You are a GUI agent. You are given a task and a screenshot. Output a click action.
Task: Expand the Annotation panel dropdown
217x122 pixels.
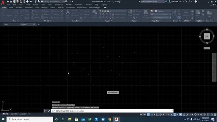77,21
